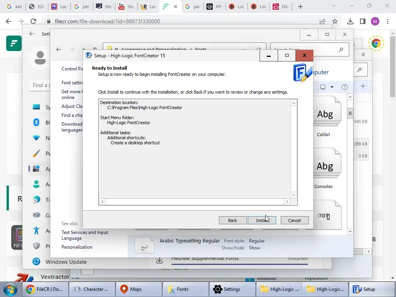Toggle Chrome side panel icon
396x297 pixels.
(363, 22)
